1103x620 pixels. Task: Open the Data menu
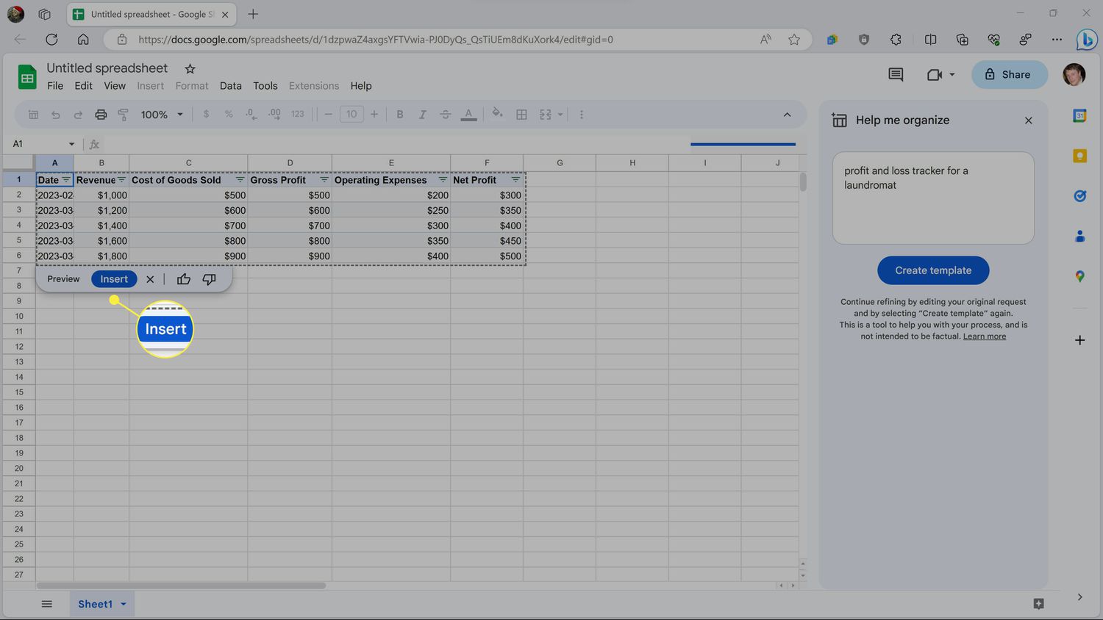coord(230,86)
